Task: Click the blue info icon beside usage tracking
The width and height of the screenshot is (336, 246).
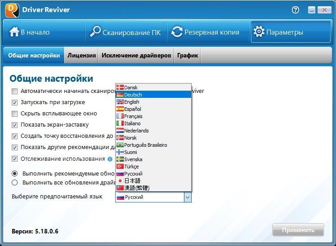Action: 110,159
